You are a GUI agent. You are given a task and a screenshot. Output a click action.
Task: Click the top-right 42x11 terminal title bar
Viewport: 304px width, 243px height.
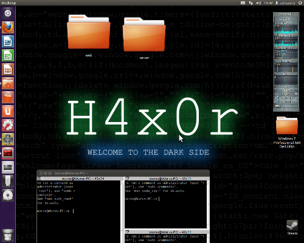click(x=167, y=179)
